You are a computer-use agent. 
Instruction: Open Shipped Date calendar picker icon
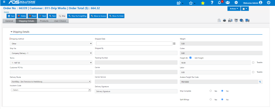pos(174,44)
